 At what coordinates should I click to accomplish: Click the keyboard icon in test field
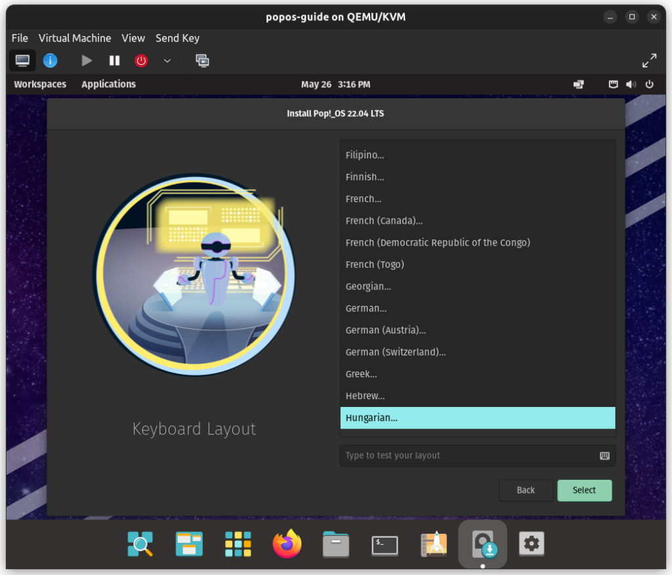pos(604,456)
